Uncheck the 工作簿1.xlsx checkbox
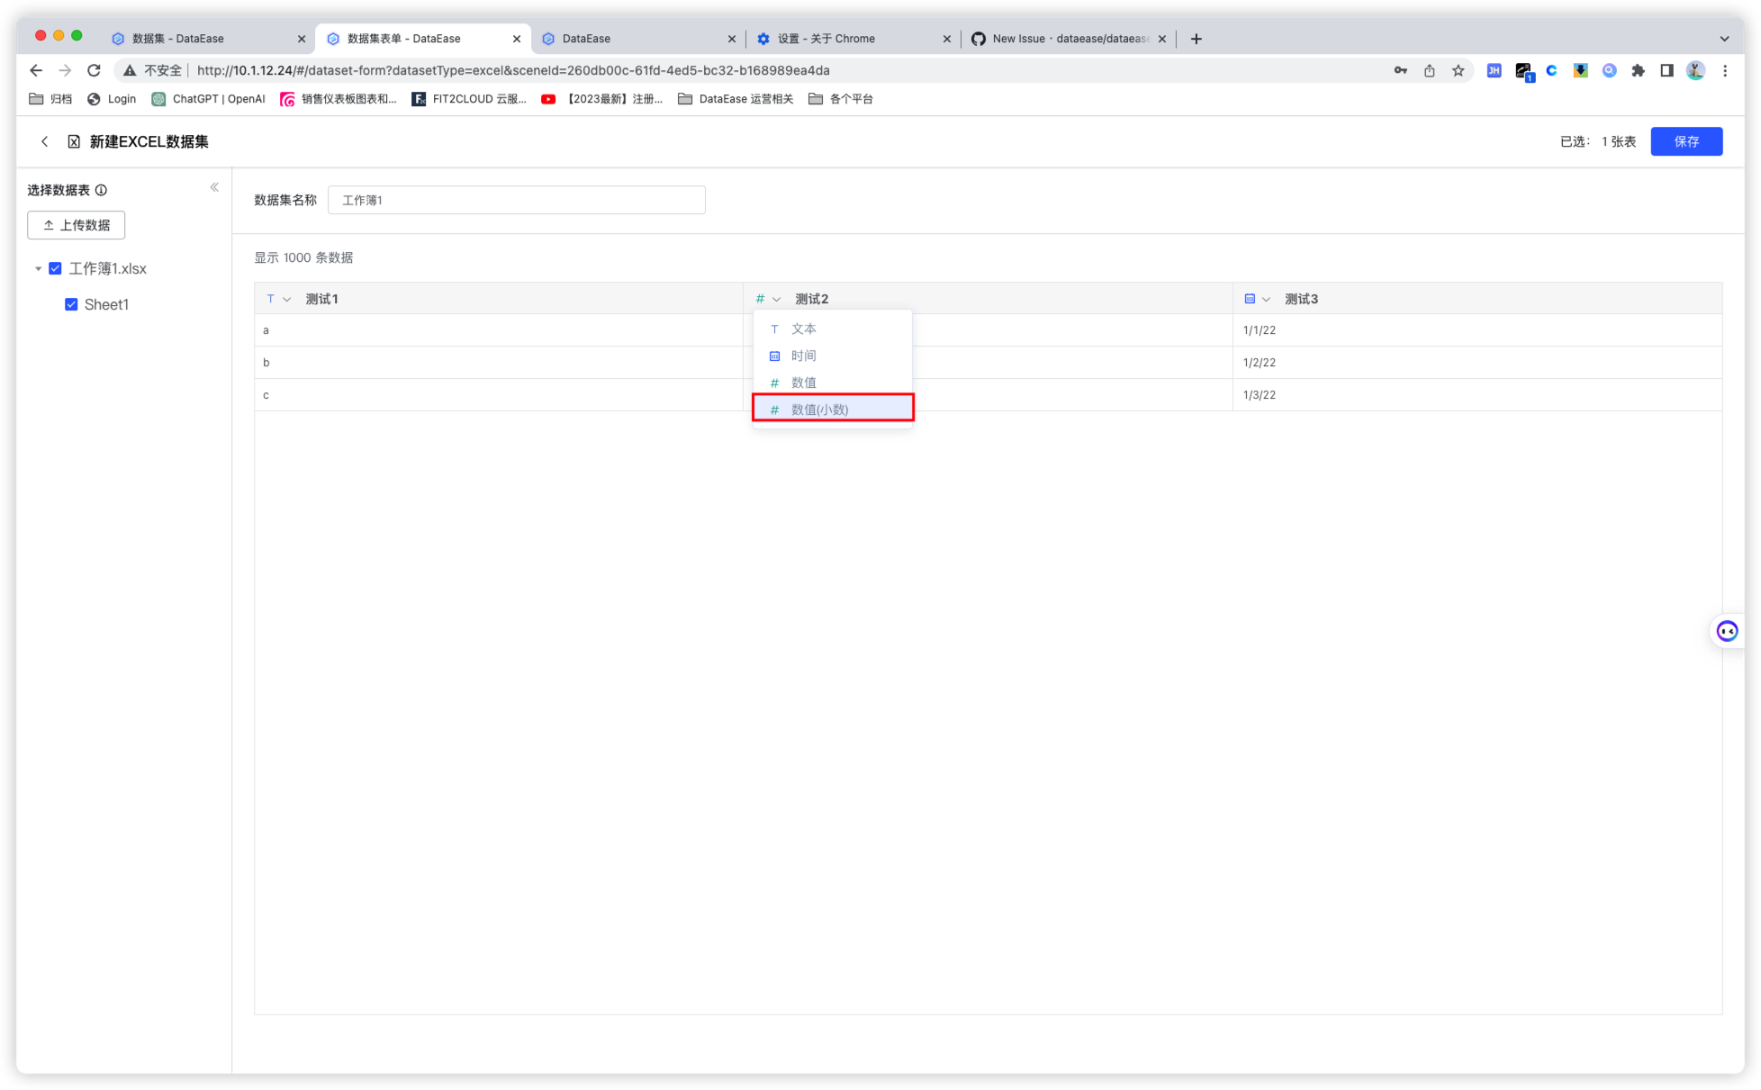 tap(55, 267)
